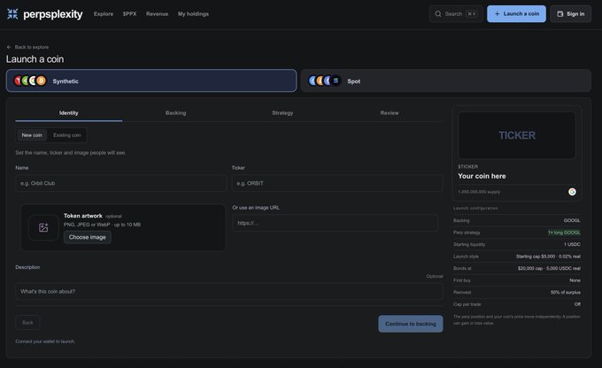Click the $TICKER label in preview
The height and width of the screenshot is (368, 602).
click(468, 166)
